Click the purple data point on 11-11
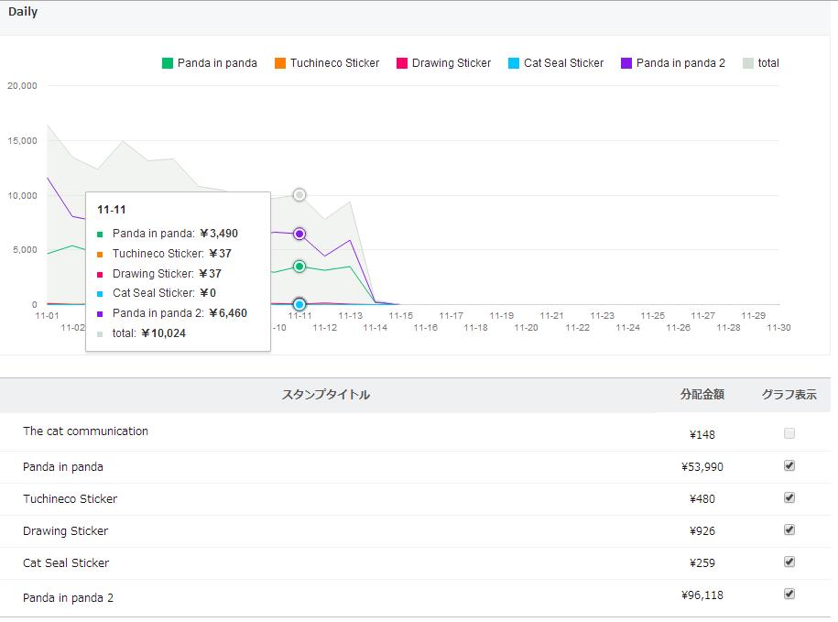838x622 pixels. [x=299, y=235]
